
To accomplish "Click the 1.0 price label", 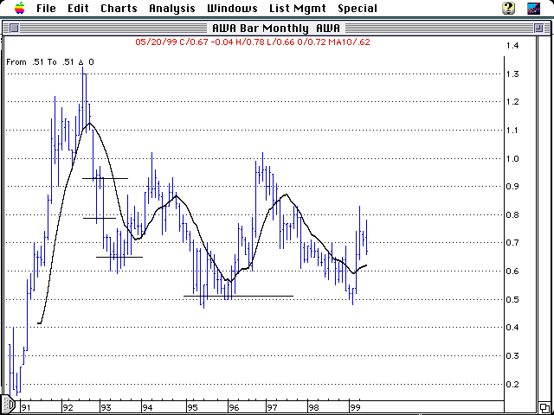I will (512, 159).
